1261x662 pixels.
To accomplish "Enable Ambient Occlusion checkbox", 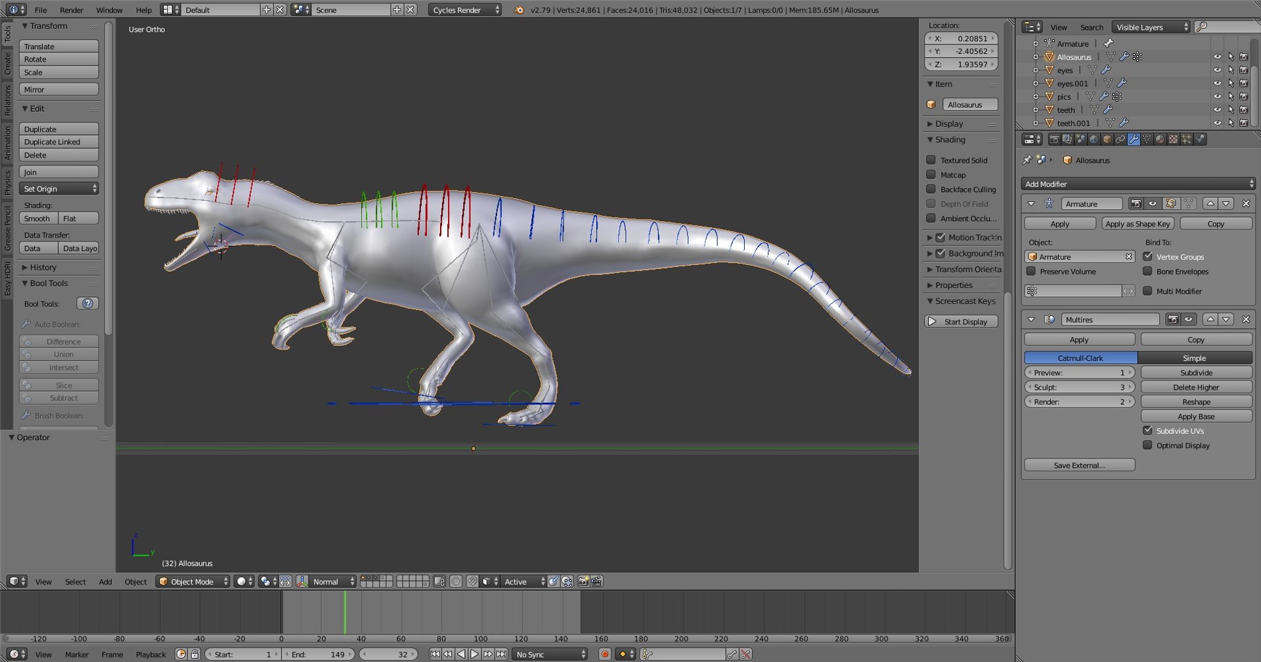I will [931, 218].
